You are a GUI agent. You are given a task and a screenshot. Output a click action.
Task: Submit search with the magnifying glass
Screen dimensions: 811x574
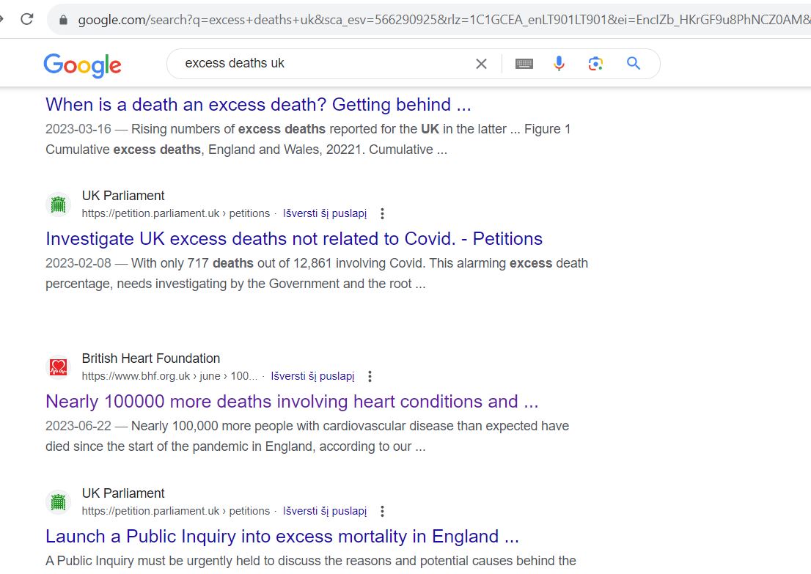(634, 64)
